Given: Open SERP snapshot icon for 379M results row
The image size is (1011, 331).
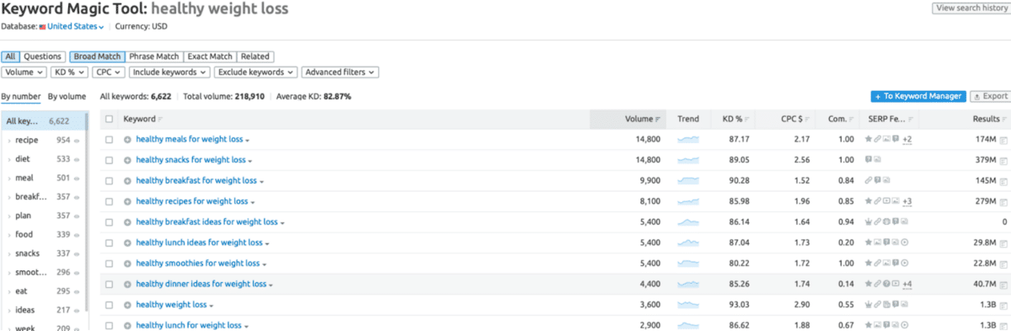Looking at the screenshot, I should (x=1003, y=160).
